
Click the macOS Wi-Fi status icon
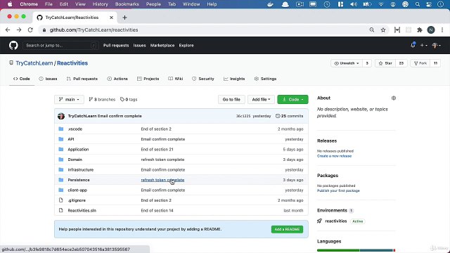coord(381,4)
